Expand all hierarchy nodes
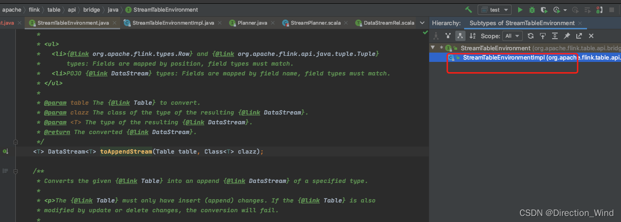This screenshot has width=621, height=222. pos(555,36)
